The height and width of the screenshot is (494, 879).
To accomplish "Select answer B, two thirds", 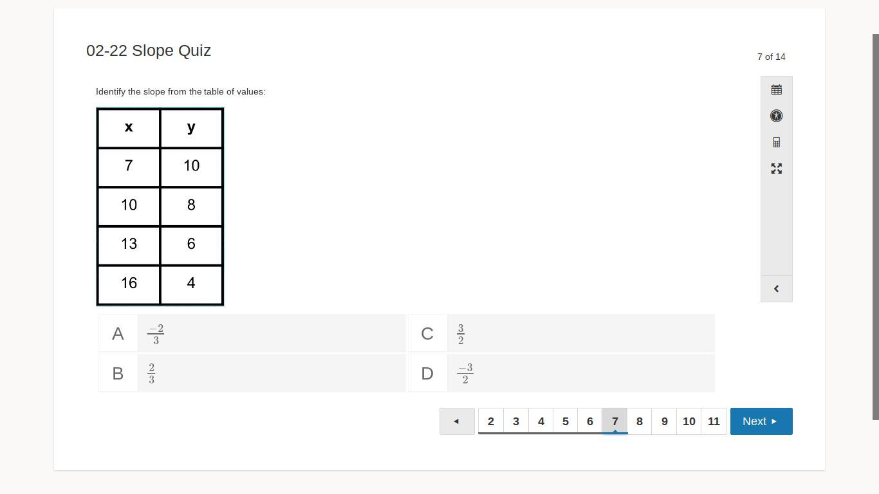I will coord(252,373).
